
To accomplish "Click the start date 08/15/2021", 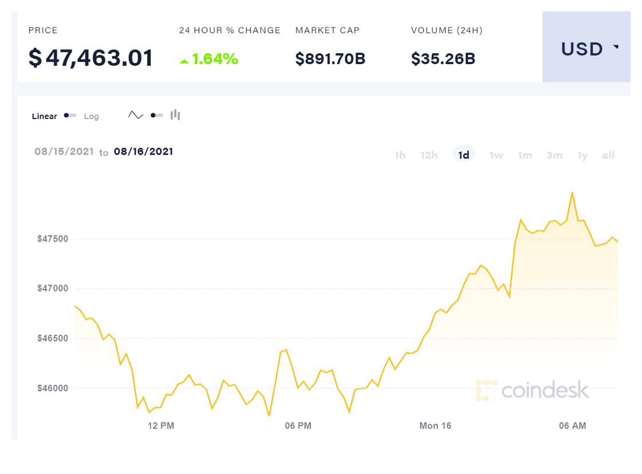I will (x=64, y=152).
